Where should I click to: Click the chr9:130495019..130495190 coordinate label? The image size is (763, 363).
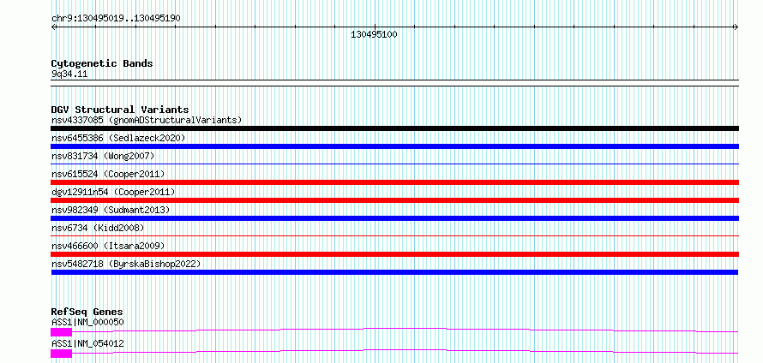click(x=116, y=19)
